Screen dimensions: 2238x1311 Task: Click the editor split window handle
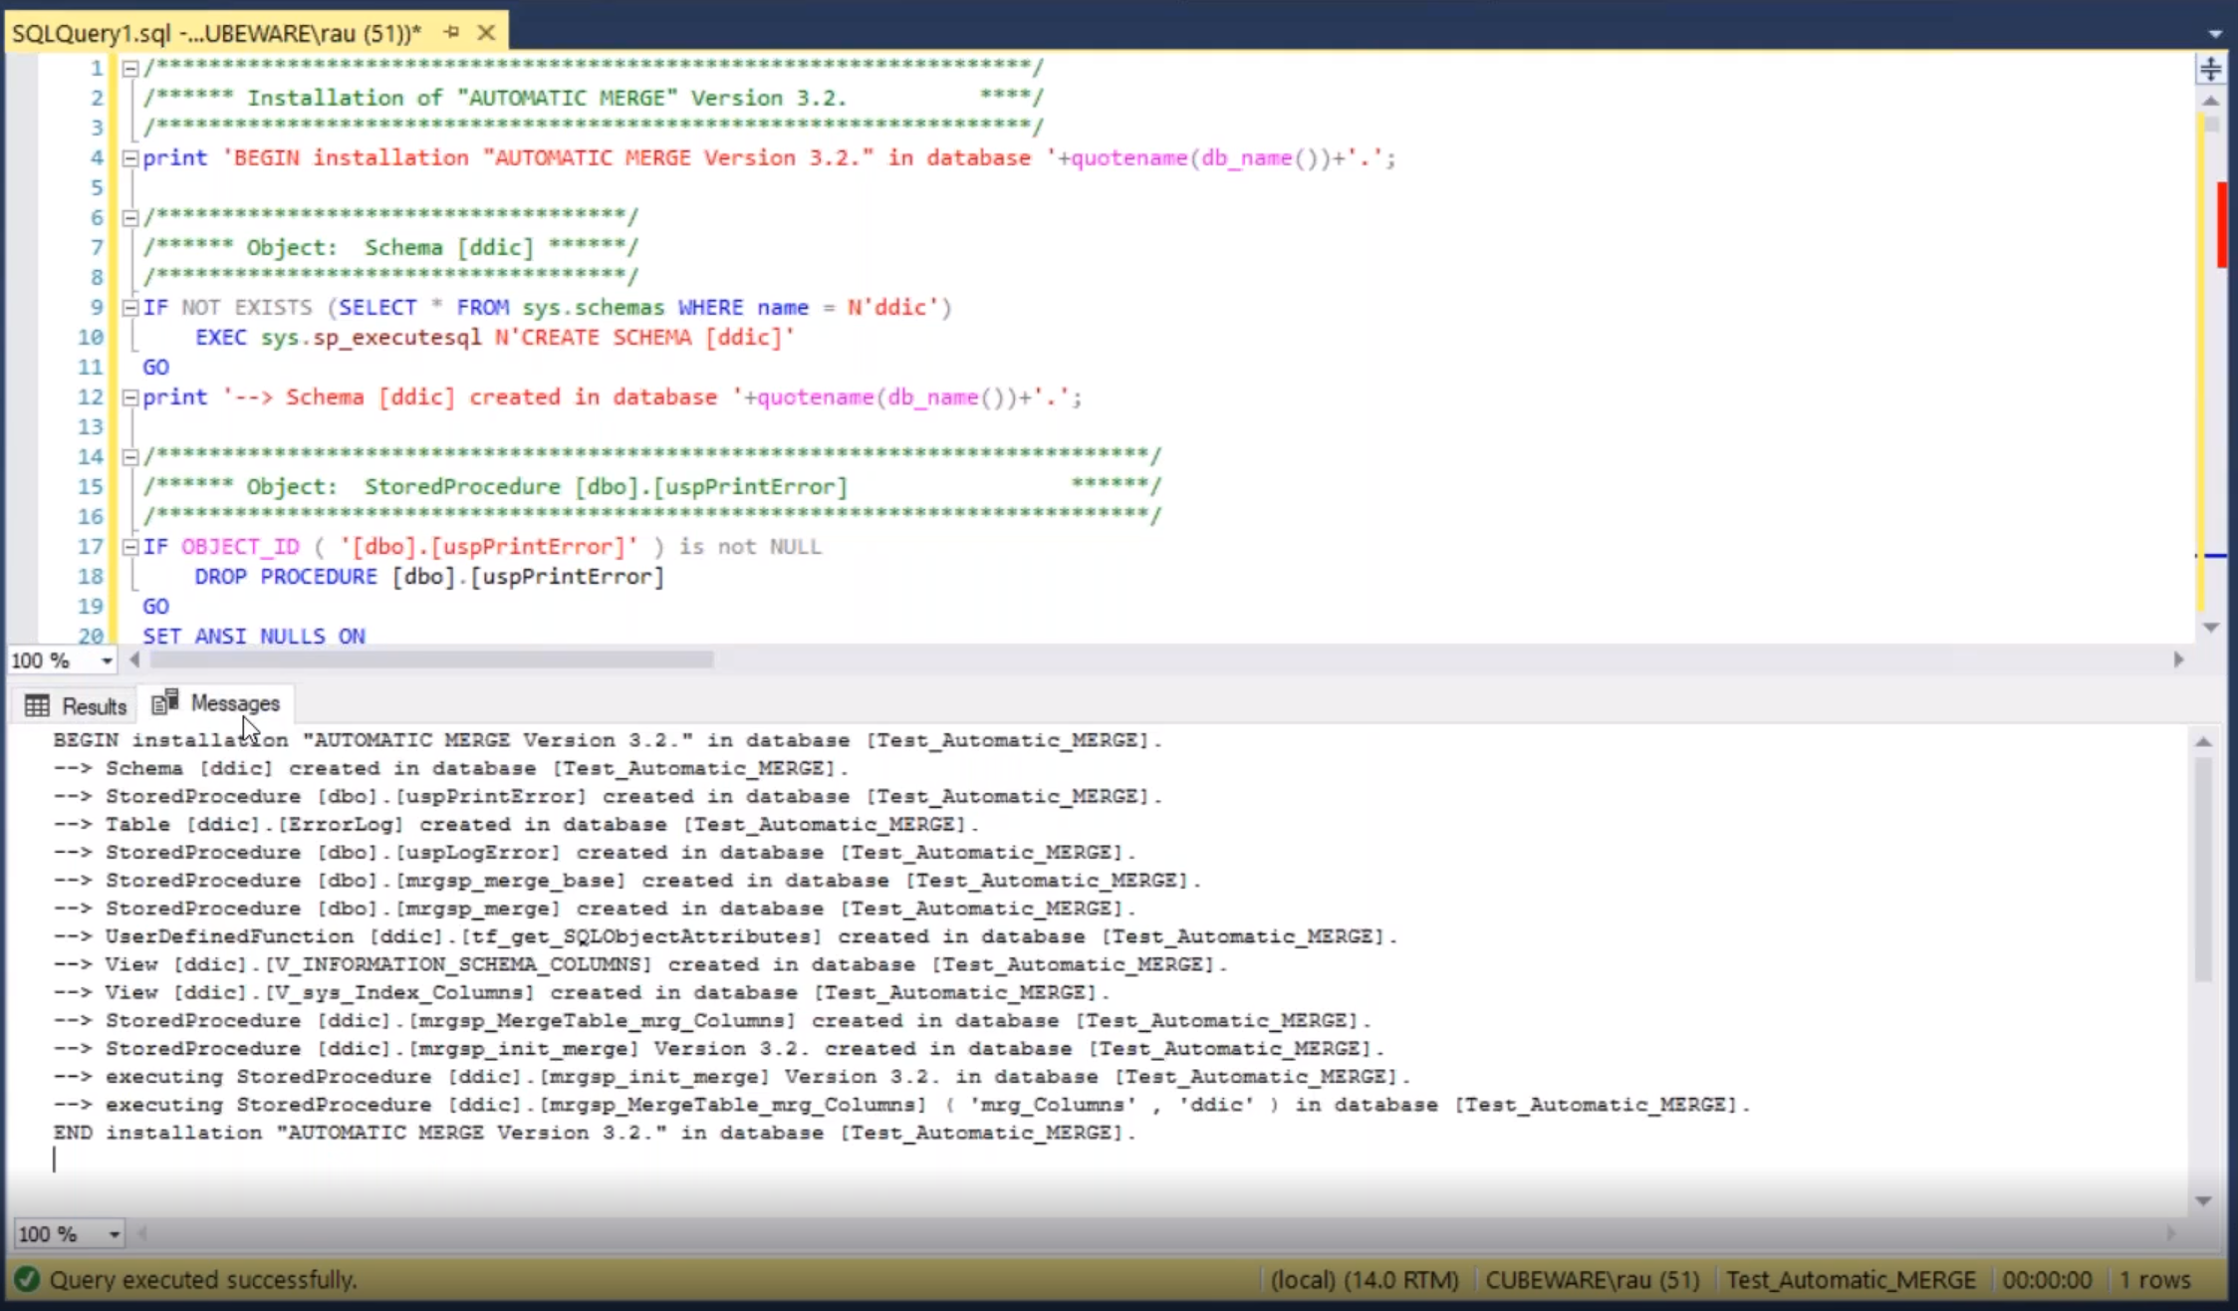(x=2210, y=68)
